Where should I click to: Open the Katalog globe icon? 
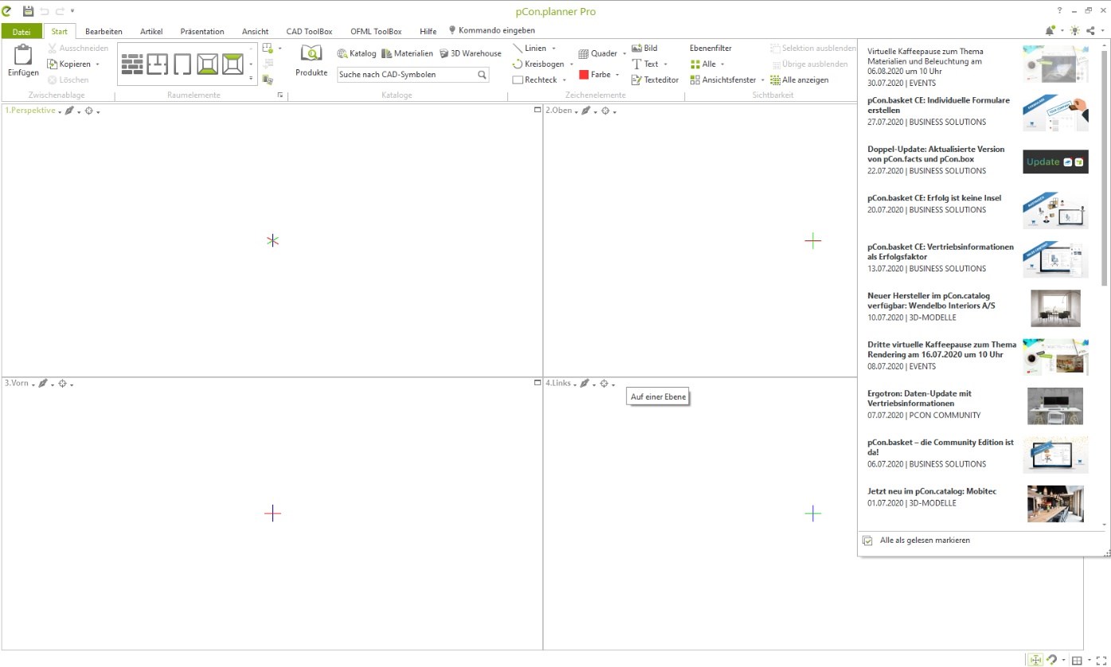342,53
